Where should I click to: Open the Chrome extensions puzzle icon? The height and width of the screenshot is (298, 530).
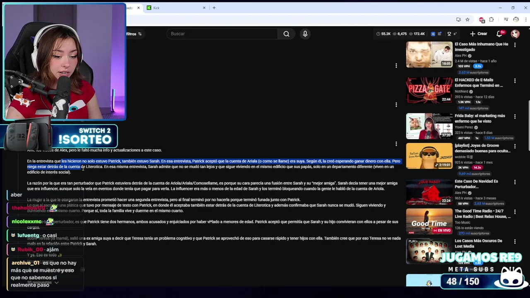[x=491, y=19]
